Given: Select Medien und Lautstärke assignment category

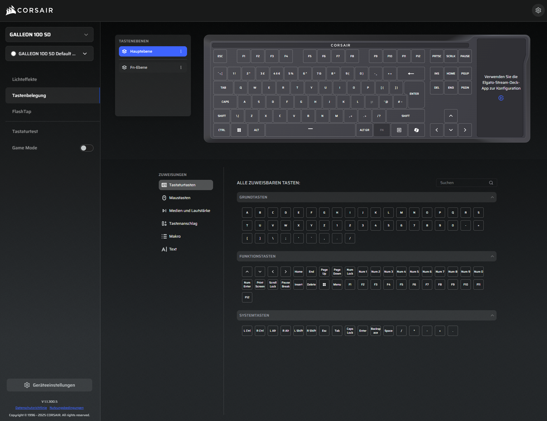Looking at the screenshot, I should click(189, 211).
